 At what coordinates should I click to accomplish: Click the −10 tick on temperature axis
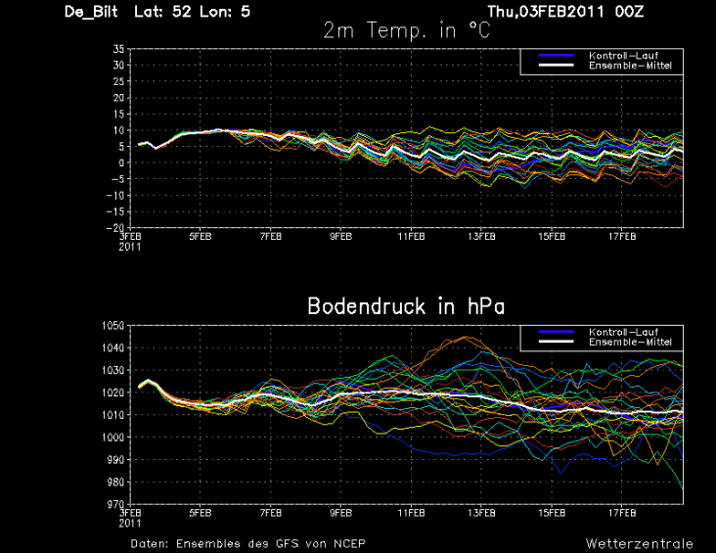coord(115,196)
